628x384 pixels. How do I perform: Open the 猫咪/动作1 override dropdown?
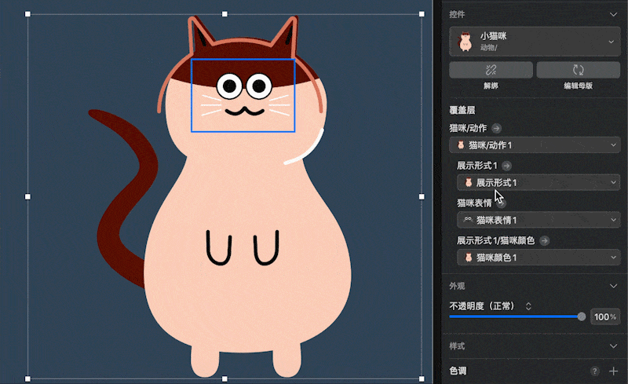(535, 145)
